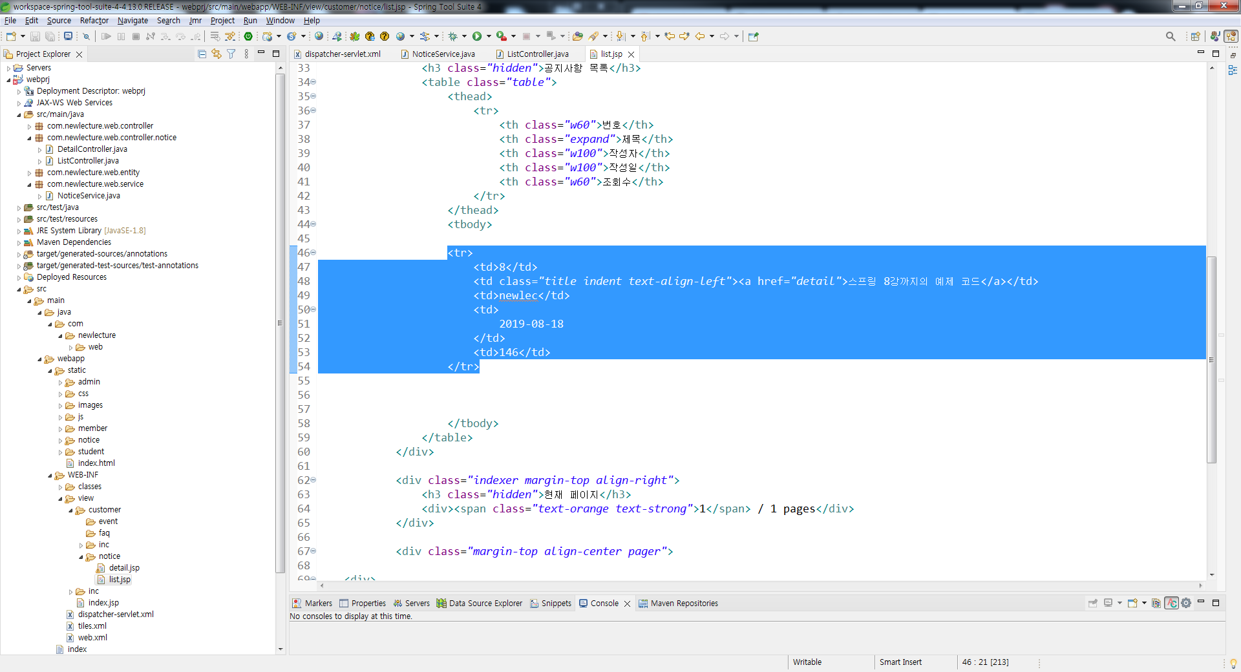Viewport: 1241px width, 672px height.
Task: Toggle Link with Editor in Project Explorer
Action: (217, 54)
